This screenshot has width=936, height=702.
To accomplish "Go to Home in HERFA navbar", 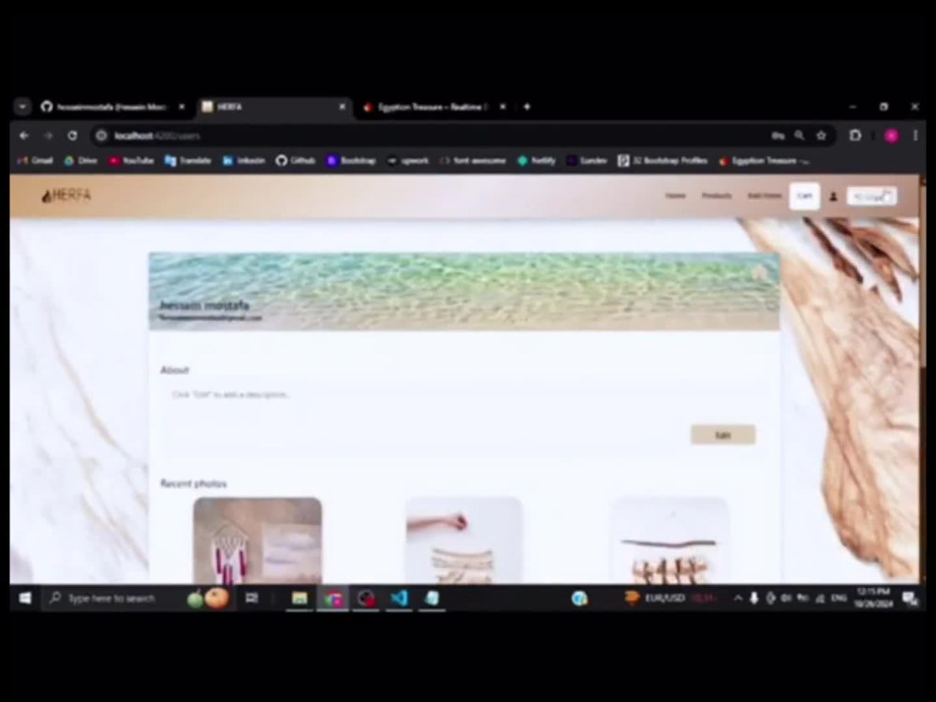I will point(675,196).
